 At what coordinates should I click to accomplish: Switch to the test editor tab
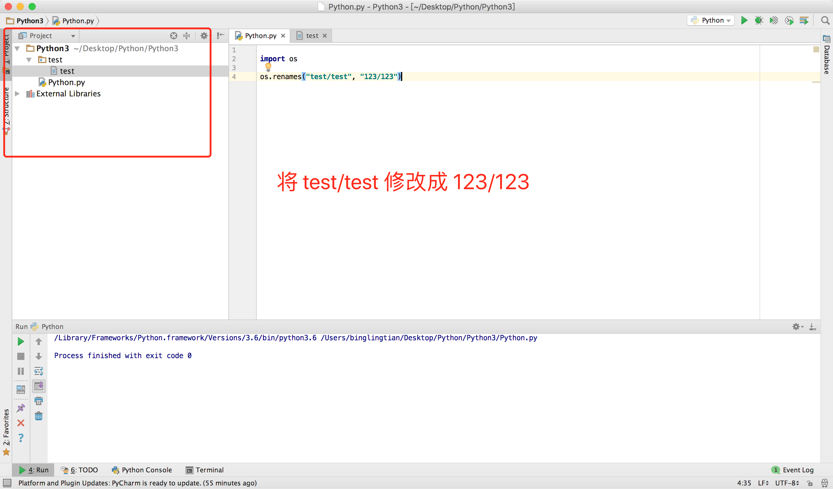[312, 36]
